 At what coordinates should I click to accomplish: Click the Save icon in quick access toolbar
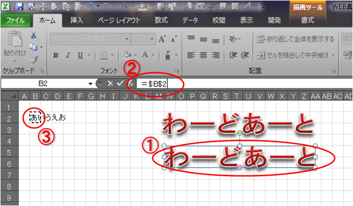pyautogui.click(x=20, y=7)
